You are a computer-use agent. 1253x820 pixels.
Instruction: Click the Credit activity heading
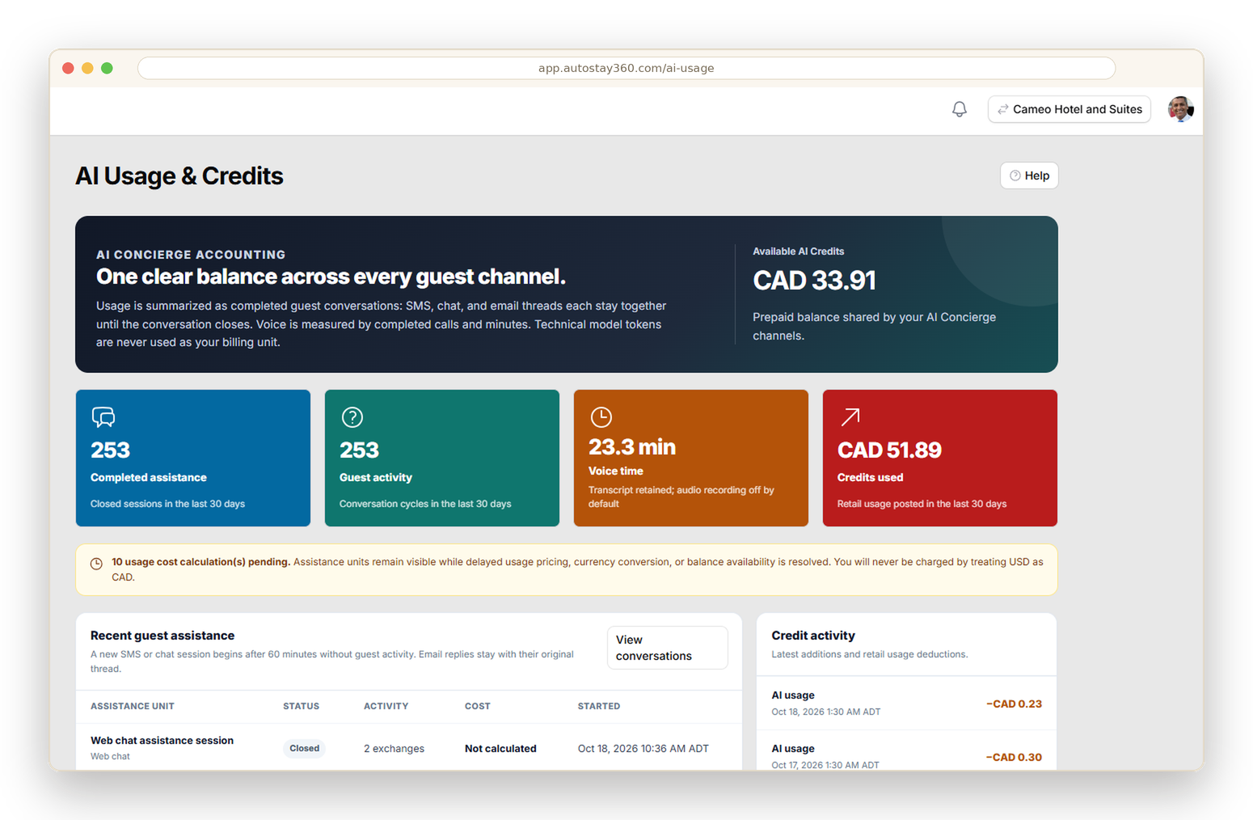[812, 636]
